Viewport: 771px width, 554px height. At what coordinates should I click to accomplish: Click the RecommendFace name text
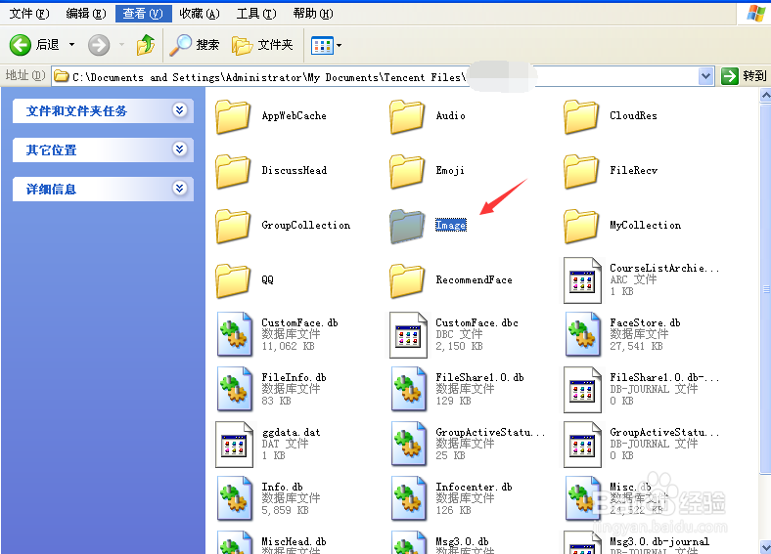click(474, 280)
